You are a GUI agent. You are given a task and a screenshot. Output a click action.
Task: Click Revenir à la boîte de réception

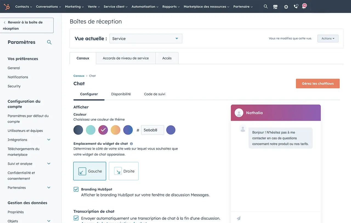point(27,25)
